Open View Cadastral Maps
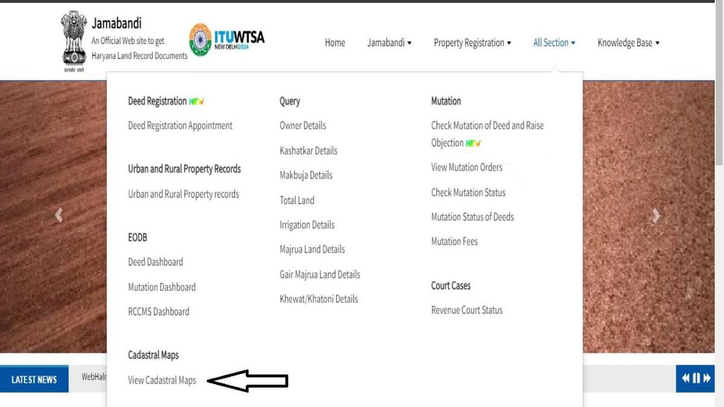The width and height of the screenshot is (724, 407). (162, 380)
